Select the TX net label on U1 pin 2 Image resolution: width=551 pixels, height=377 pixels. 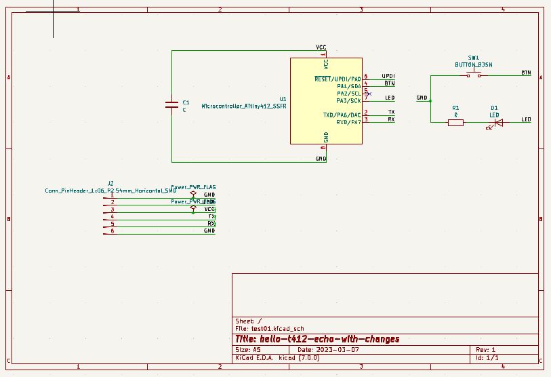(392, 112)
